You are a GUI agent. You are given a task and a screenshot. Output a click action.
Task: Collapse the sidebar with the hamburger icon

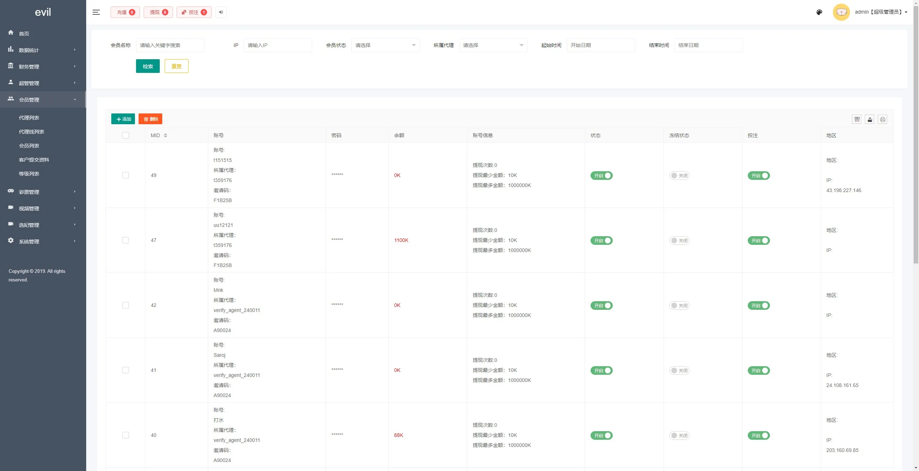(96, 12)
